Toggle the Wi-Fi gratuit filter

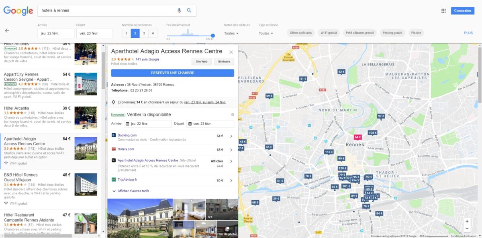coord(329,33)
